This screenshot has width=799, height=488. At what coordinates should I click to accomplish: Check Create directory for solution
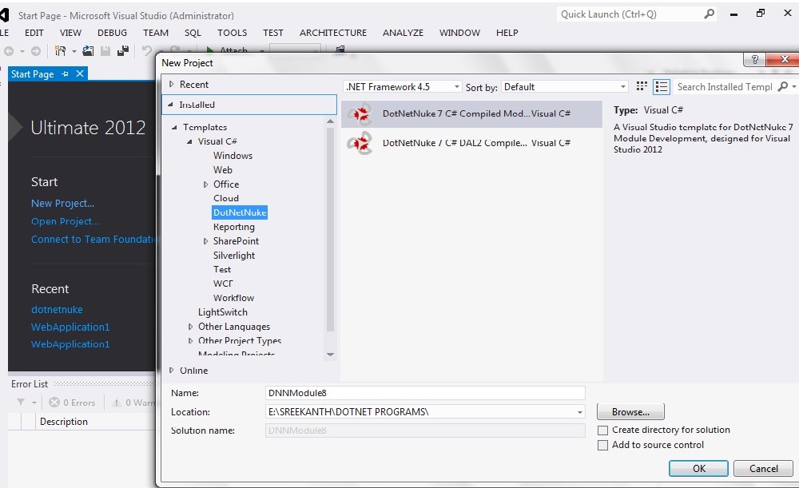[x=602, y=430]
